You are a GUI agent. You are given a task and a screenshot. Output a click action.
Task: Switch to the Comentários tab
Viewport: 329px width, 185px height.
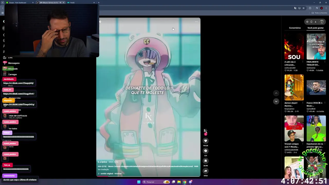click(295, 28)
